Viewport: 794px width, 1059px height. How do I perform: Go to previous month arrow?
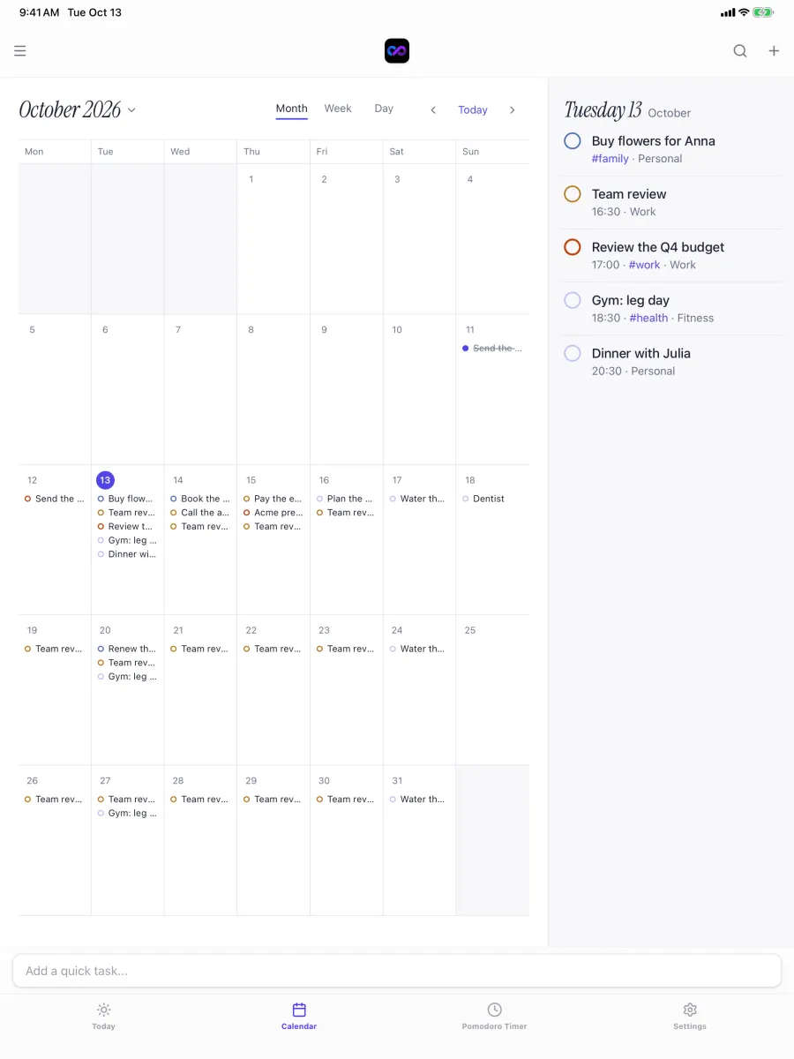pyautogui.click(x=433, y=110)
